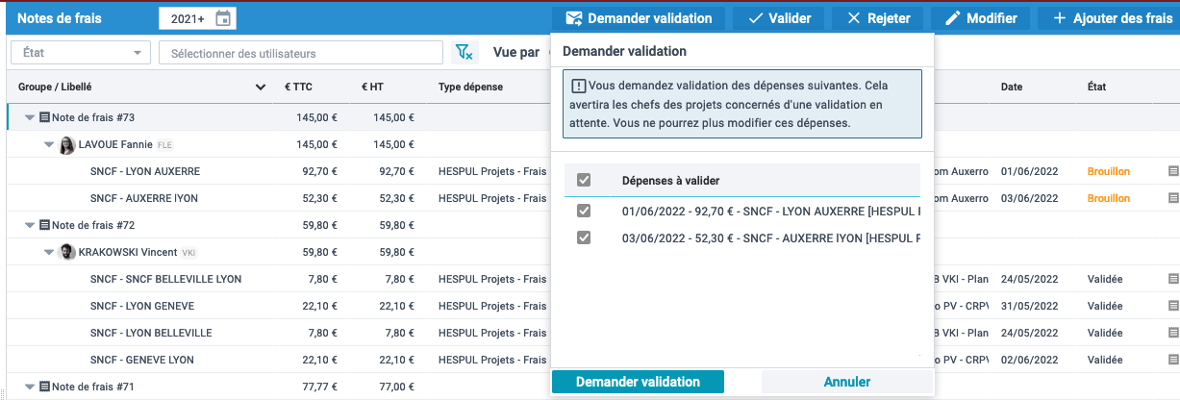The image size is (1180, 400).
Task: Collapse Note de frais #73 group
Action: pos(30,117)
